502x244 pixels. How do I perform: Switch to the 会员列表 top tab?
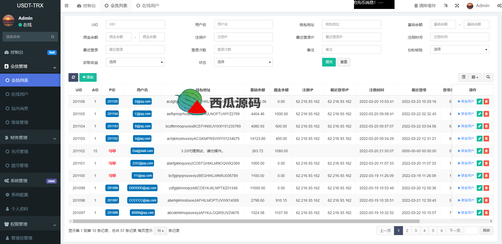[116, 6]
